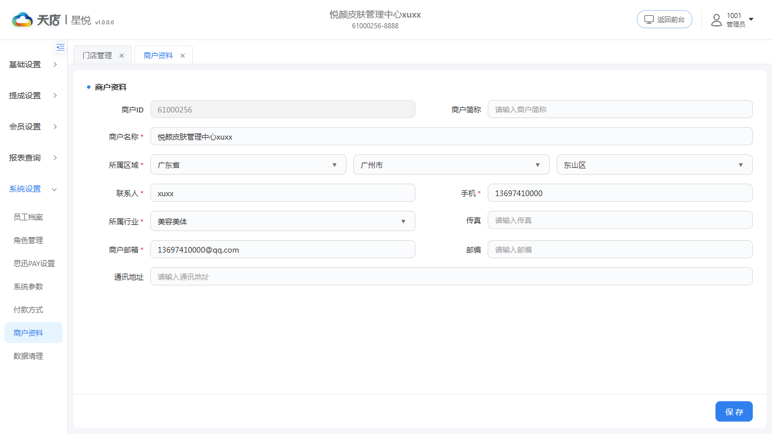Viewport: 772px width, 434px height.
Task: Click the 商户简称 input field
Action: [x=620, y=109]
